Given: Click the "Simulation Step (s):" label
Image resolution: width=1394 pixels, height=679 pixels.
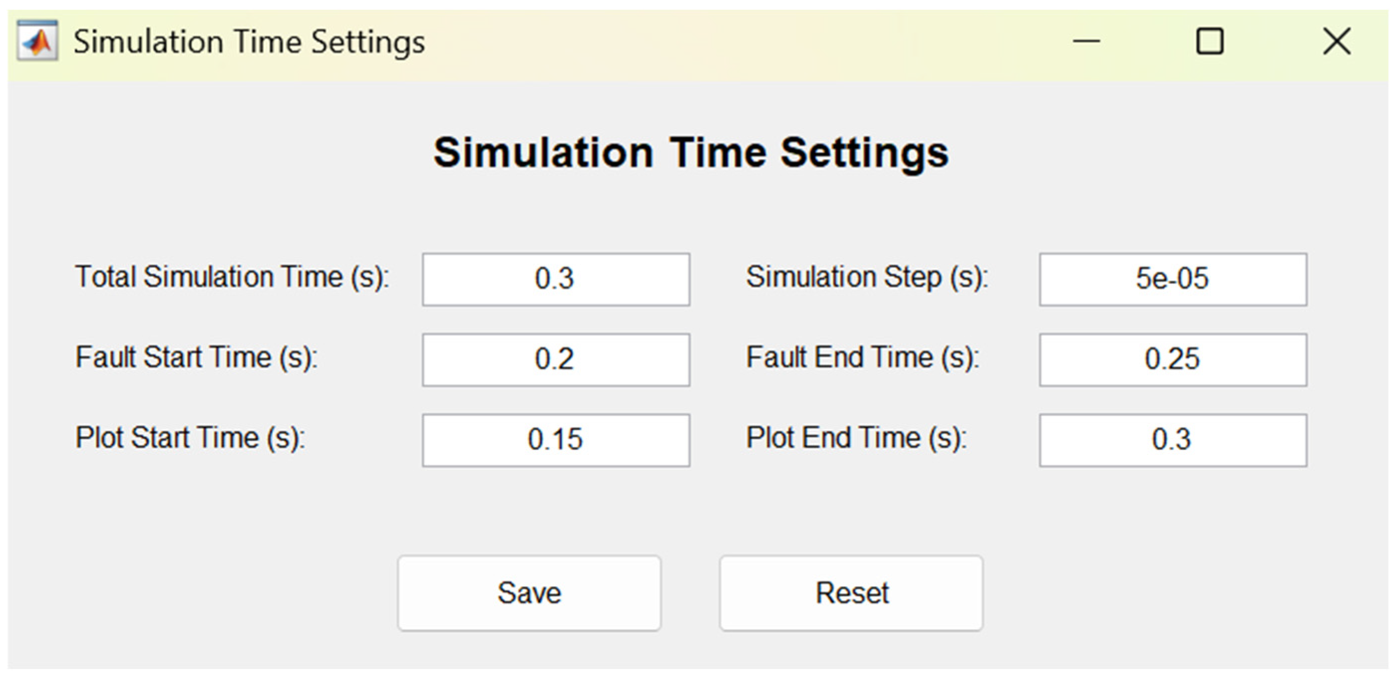Looking at the screenshot, I should click(x=867, y=277).
